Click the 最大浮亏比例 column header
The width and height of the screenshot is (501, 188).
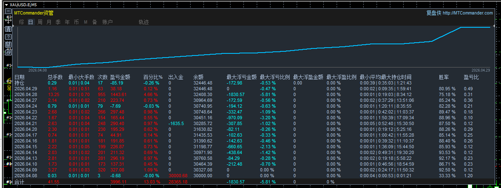[275, 77]
